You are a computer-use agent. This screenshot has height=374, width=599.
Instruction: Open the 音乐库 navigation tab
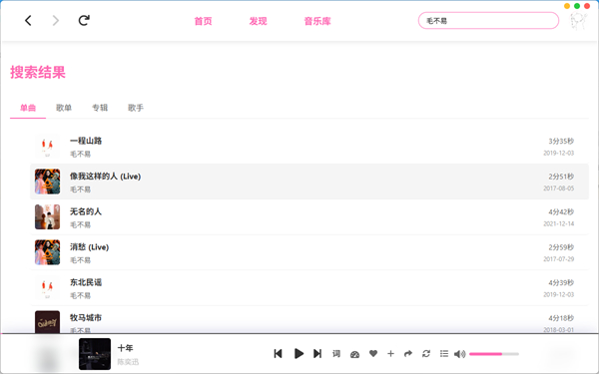pyautogui.click(x=317, y=21)
